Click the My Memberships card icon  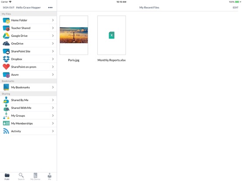(x=6, y=123)
